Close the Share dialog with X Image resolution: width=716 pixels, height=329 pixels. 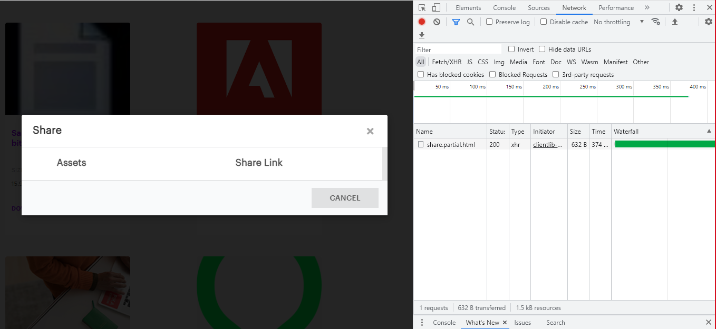[370, 131]
